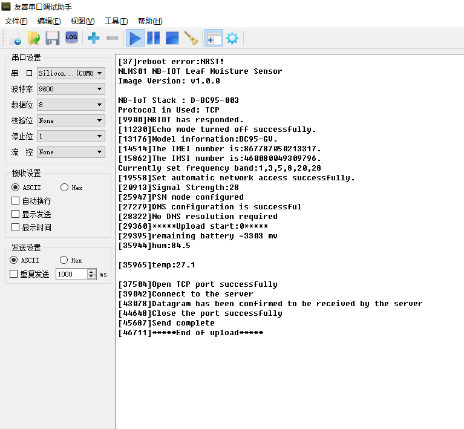Start serial port with play icon
The width and height of the screenshot is (464, 429).
pyautogui.click(x=135, y=38)
